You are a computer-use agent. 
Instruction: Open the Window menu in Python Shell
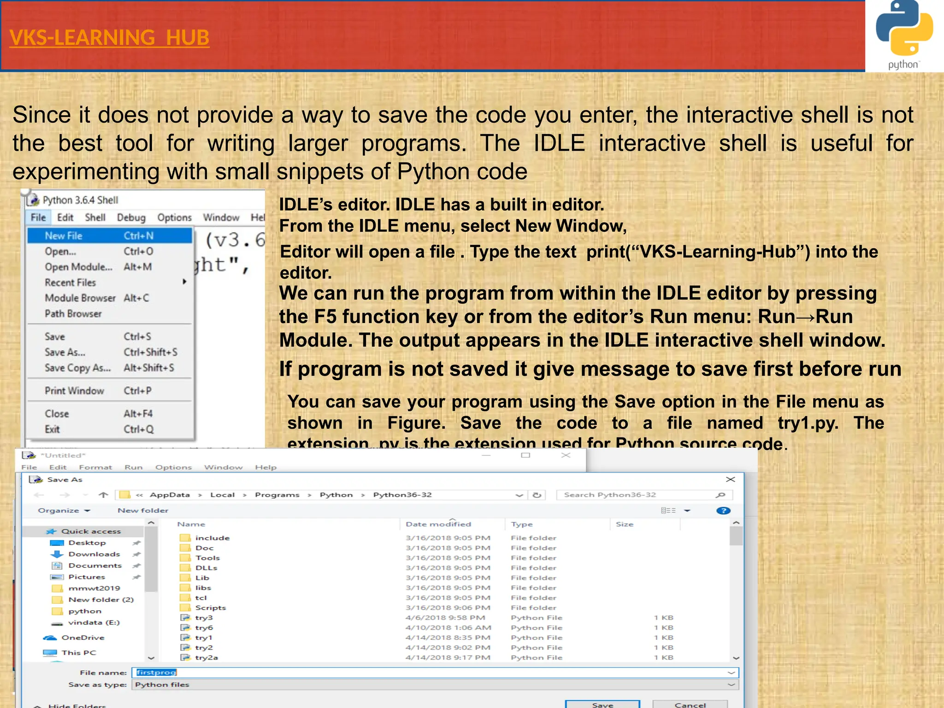pyautogui.click(x=221, y=218)
